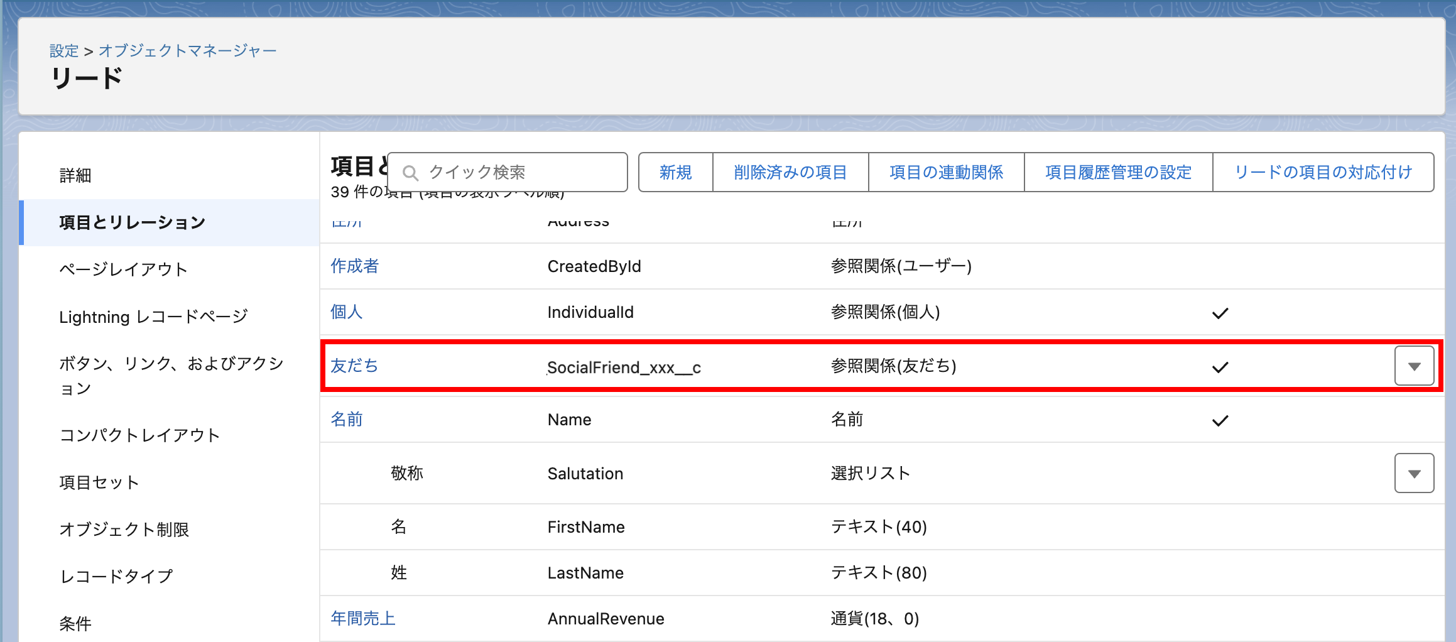Viewport: 1456px width, 642px height.
Task: Select レコードタイプ in the sidebar
Action: tap(116, 576)
